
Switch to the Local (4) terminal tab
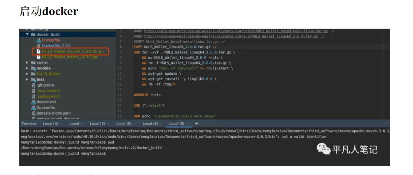coord(50,124)
